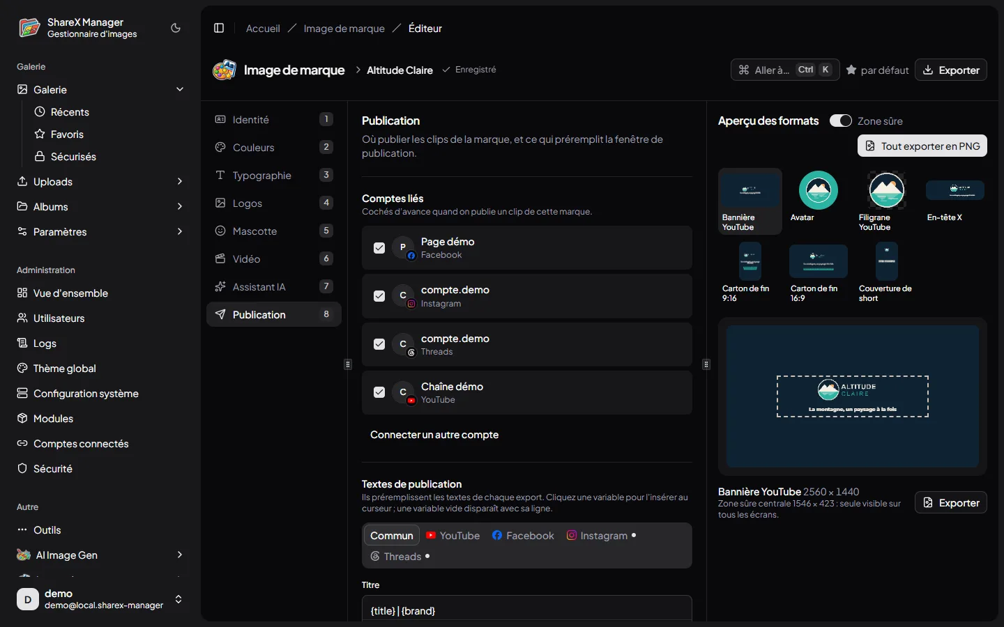The height and width of the screenshot is (627, 1004).
Task: Click the Favoris star icon
Action: 40,134
